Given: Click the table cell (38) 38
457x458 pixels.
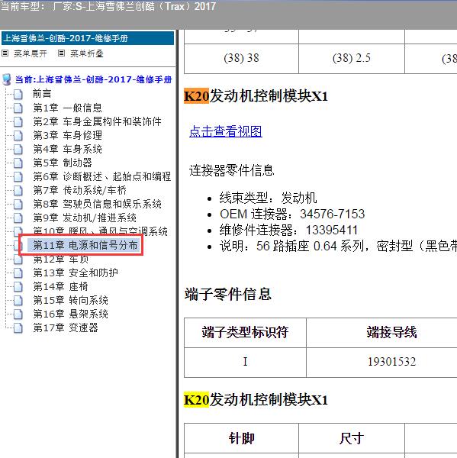Looking at the screenshot, I should coord(241,58).
